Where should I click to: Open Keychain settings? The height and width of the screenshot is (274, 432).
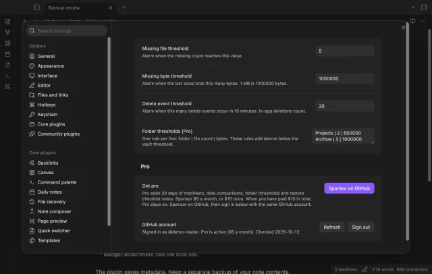click(x=43, y=114)
